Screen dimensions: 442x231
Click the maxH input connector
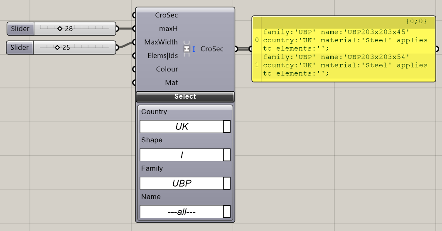[134, 29]
